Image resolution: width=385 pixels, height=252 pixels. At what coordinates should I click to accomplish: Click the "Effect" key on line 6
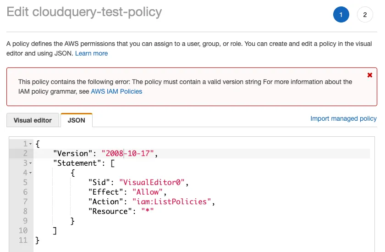click(x=105, y=192)
